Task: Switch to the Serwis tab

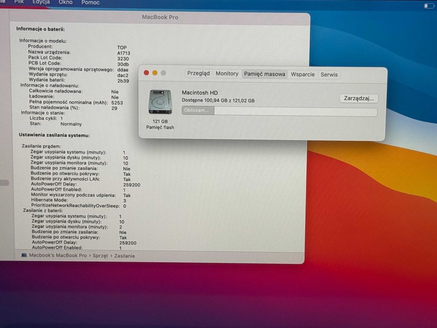Action: (329, 75)
